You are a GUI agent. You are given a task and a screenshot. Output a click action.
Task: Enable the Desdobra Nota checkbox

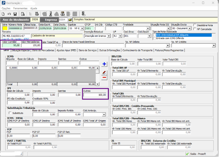coord(195,25)
